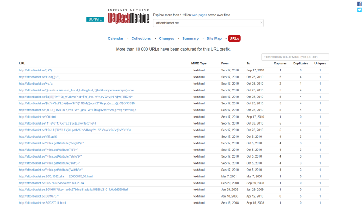Screen dimensions: 363x206
Task: Click Captures value 6 in 16787 row
Action: pos(280,196)
